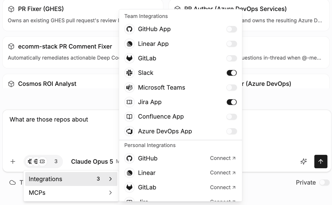Viewport: 332px width, 205px height.
Task: Click the Team Integrations section header
Action: tap(146, 16)
